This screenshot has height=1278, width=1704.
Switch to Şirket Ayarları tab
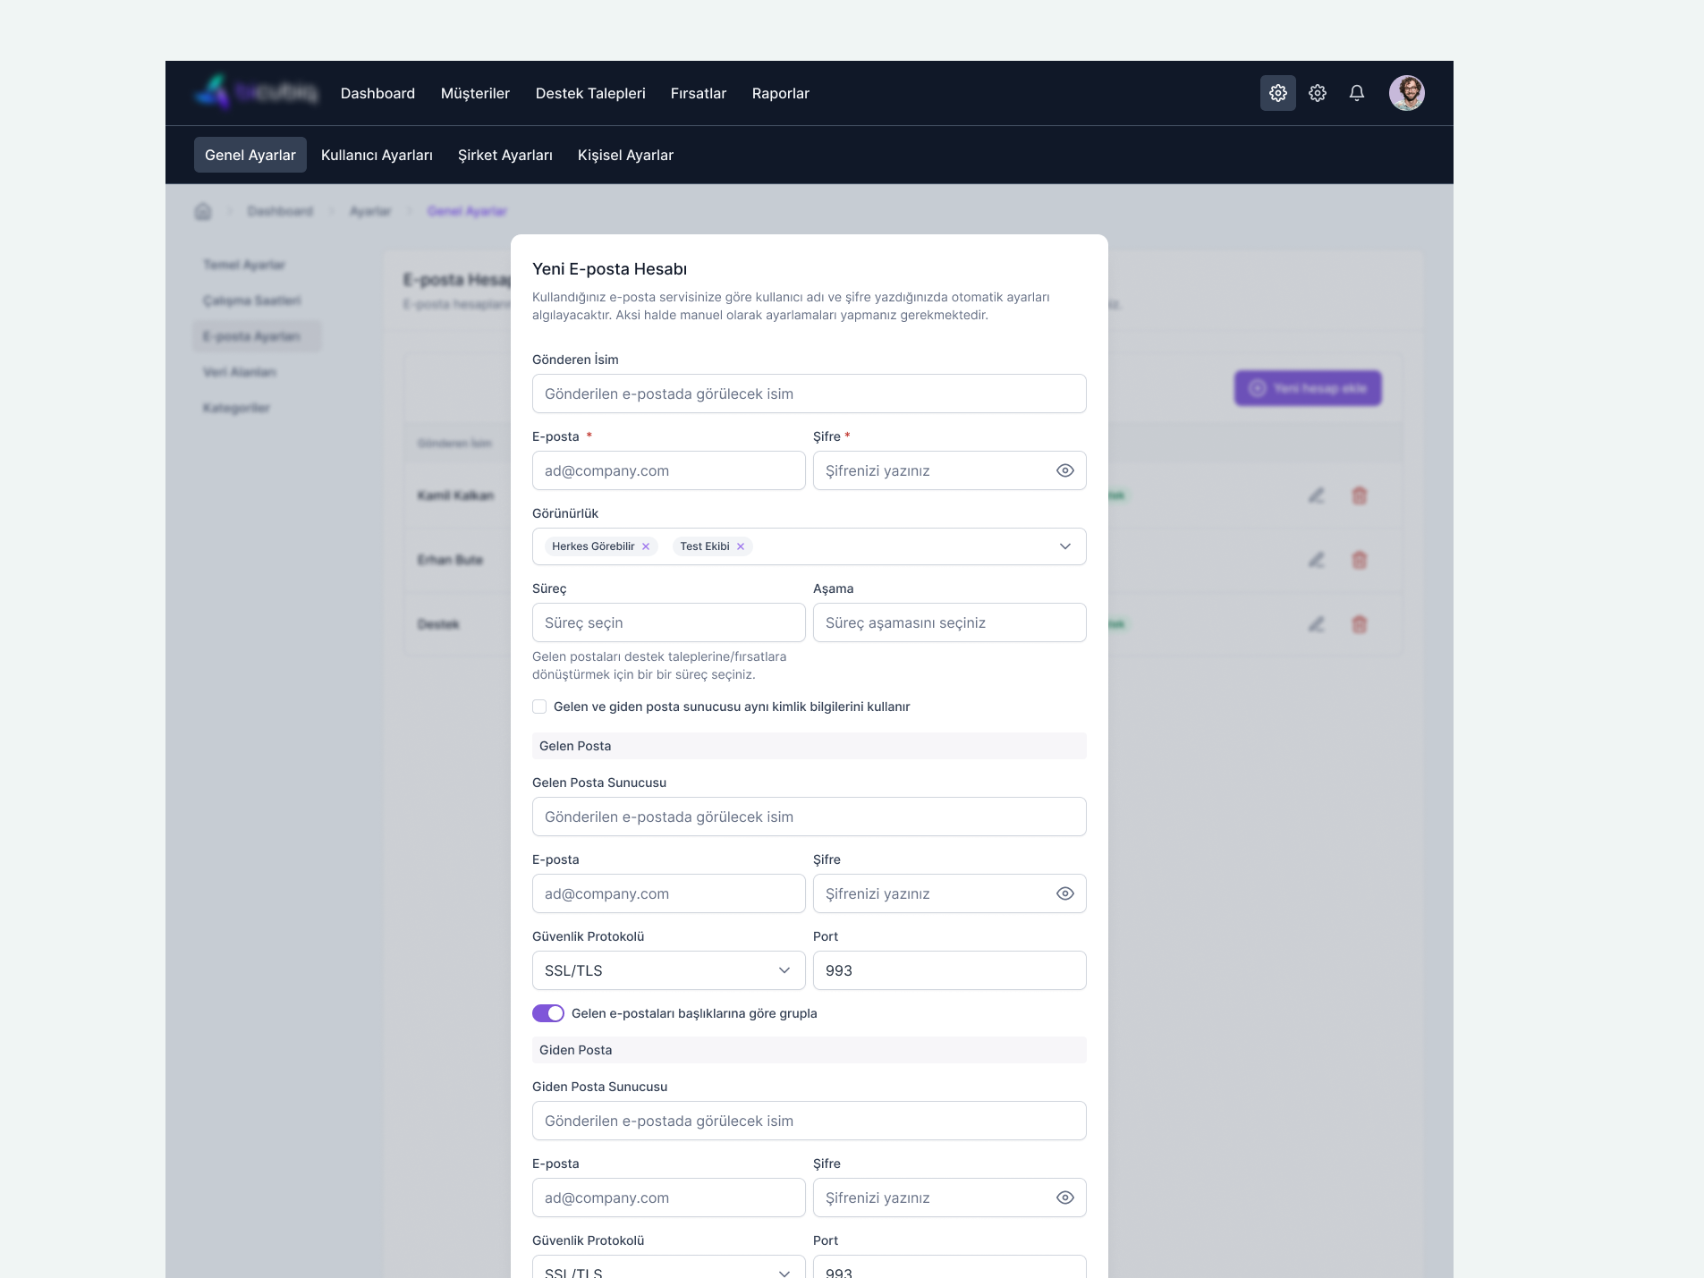[505, 155]
